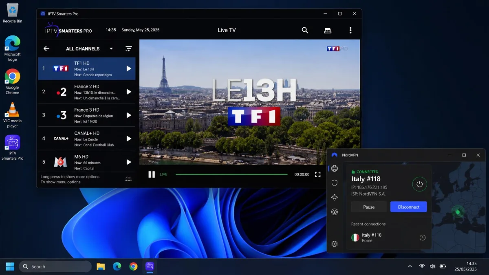Screen dimensions: 489x275
Task: Select 'Now: Enquêtes de région' text
Action: tap(94, 116)
